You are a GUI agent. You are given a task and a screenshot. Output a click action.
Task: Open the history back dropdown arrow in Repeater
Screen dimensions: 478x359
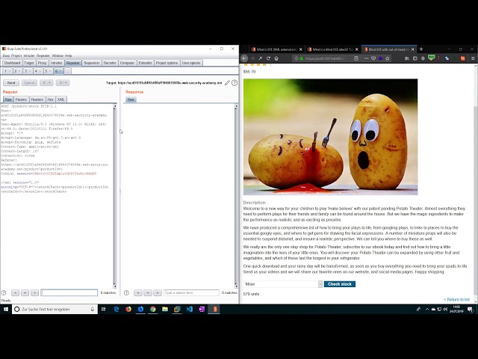click(x=49, y=83)
